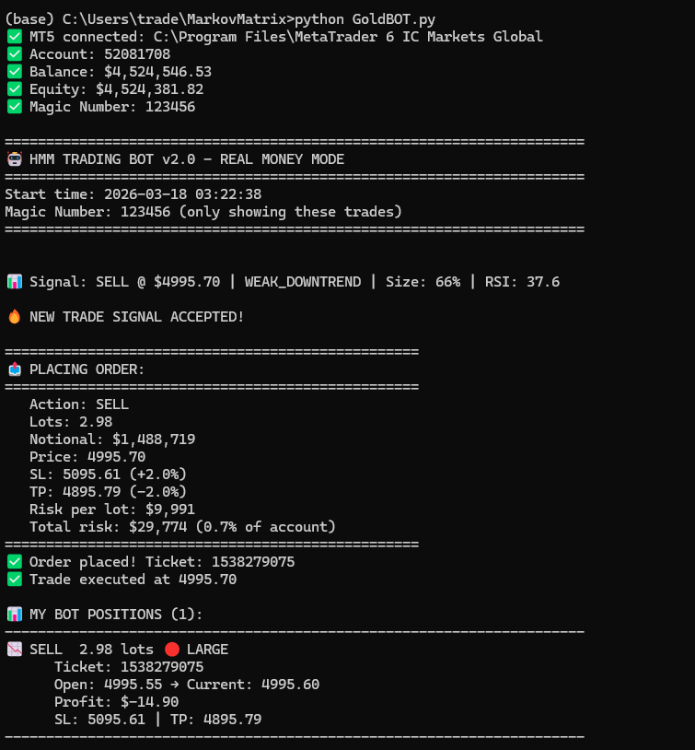The width and height of the screenshot is (695, 750).
Task: Click the downtrend chart icon beside SELL 2.98 lots
Action: (15, 650)
